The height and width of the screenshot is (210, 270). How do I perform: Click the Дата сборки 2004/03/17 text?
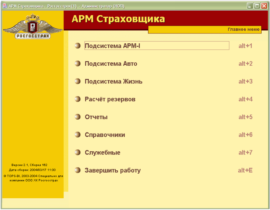click(32, 170)
